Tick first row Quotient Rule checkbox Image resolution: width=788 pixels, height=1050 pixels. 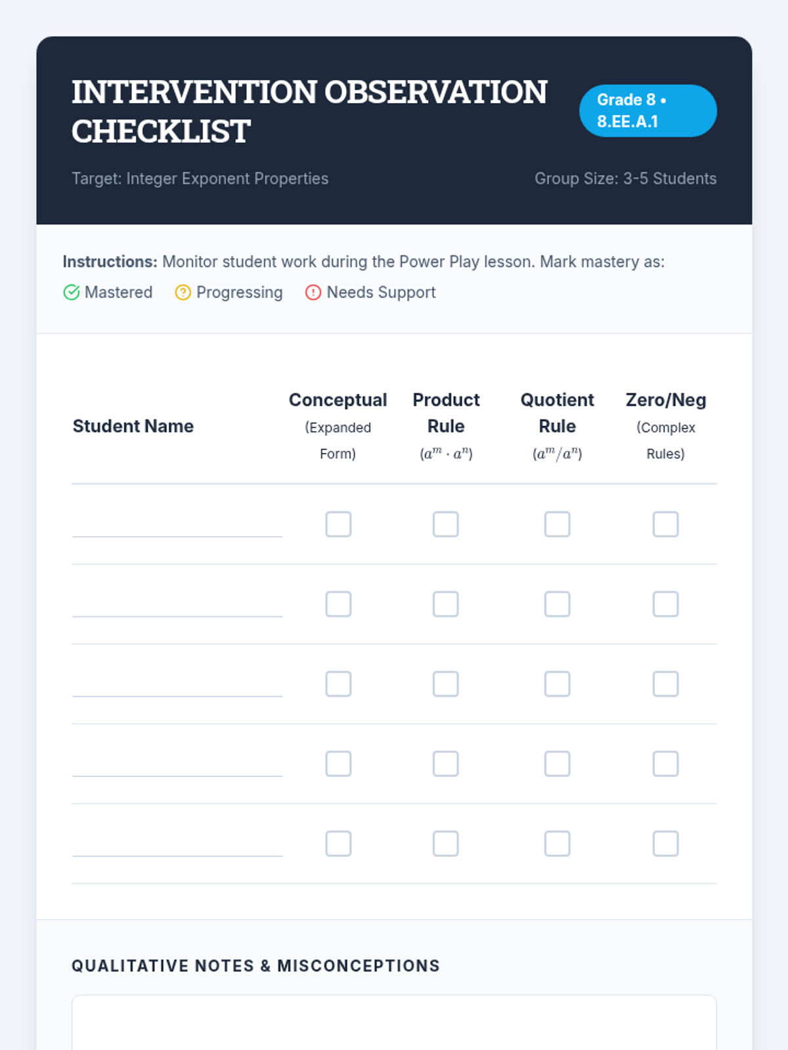point(558,524)
